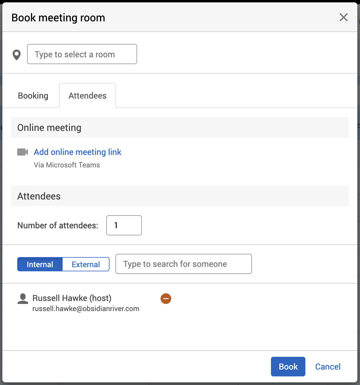Add online meeting link
The height and width of the screenshot is (385, 360).
coord(77,152)
